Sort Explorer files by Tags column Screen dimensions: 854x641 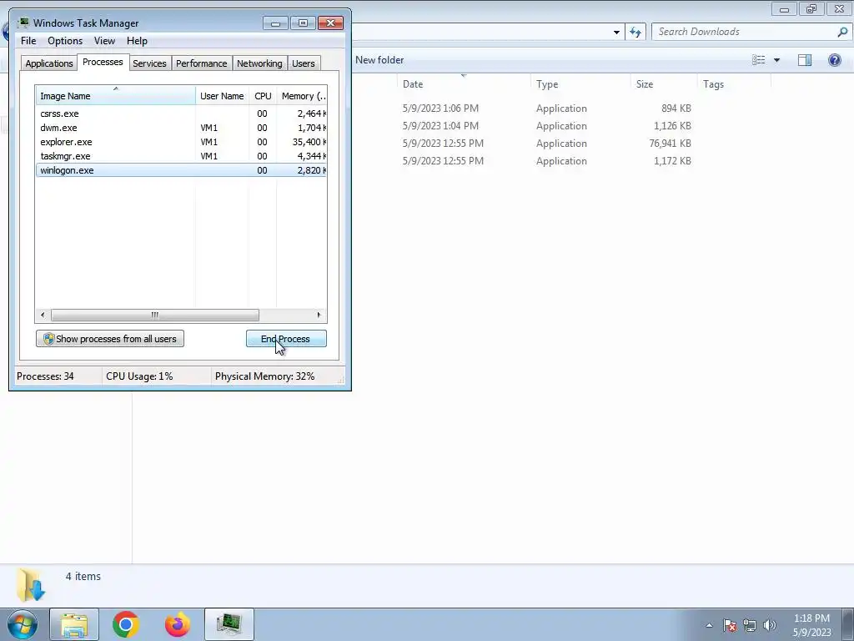734,84
